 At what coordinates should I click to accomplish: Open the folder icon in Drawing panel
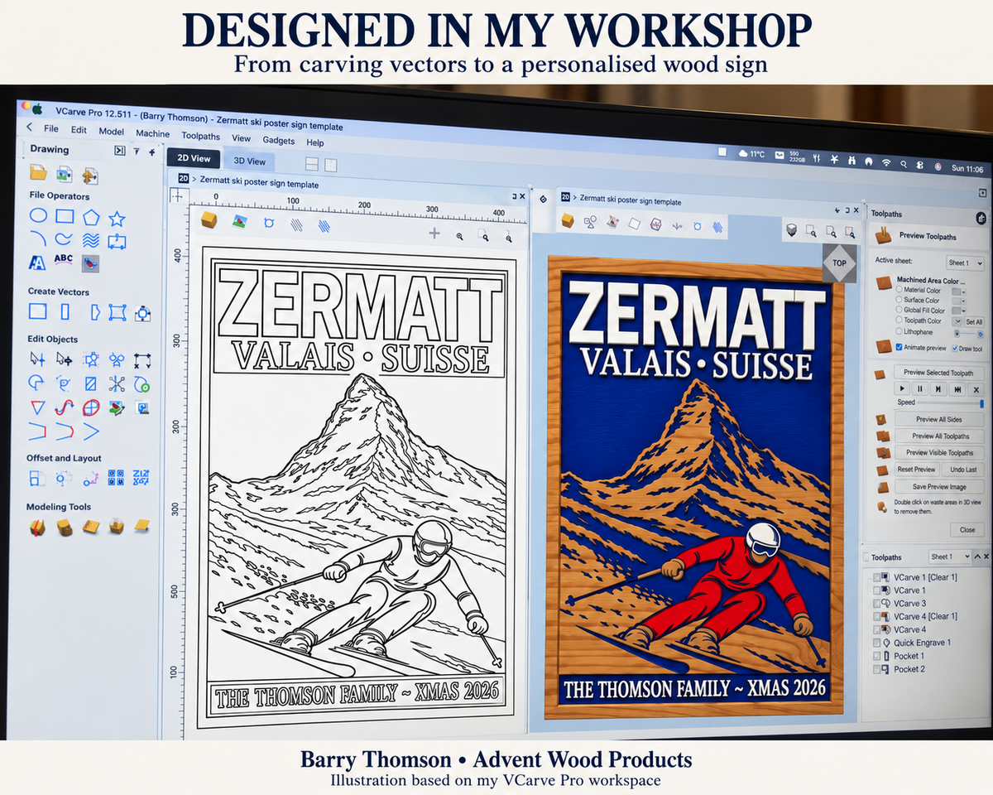click(x=38, y=173)
